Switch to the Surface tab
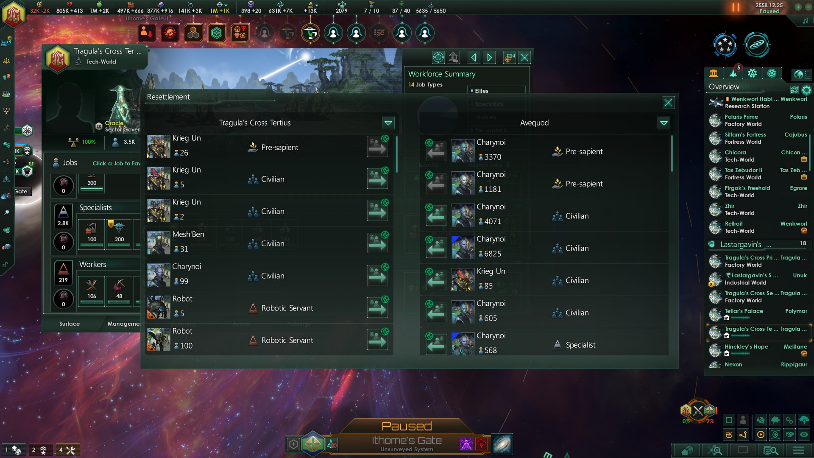The height and width of the screenshot is (458, 814). coord(70,324)
